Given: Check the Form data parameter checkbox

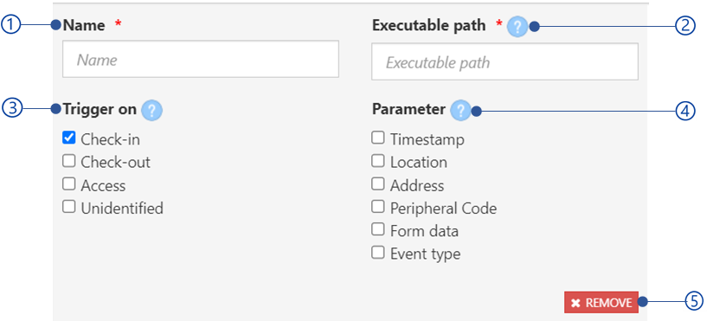Looking at the screenshot, I should 378,229.
